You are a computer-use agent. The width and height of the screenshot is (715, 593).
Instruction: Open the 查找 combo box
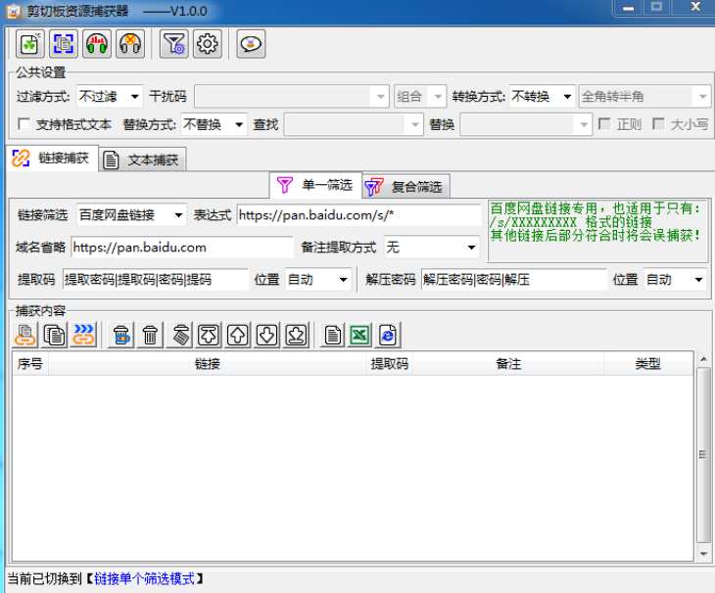[353, 124]
